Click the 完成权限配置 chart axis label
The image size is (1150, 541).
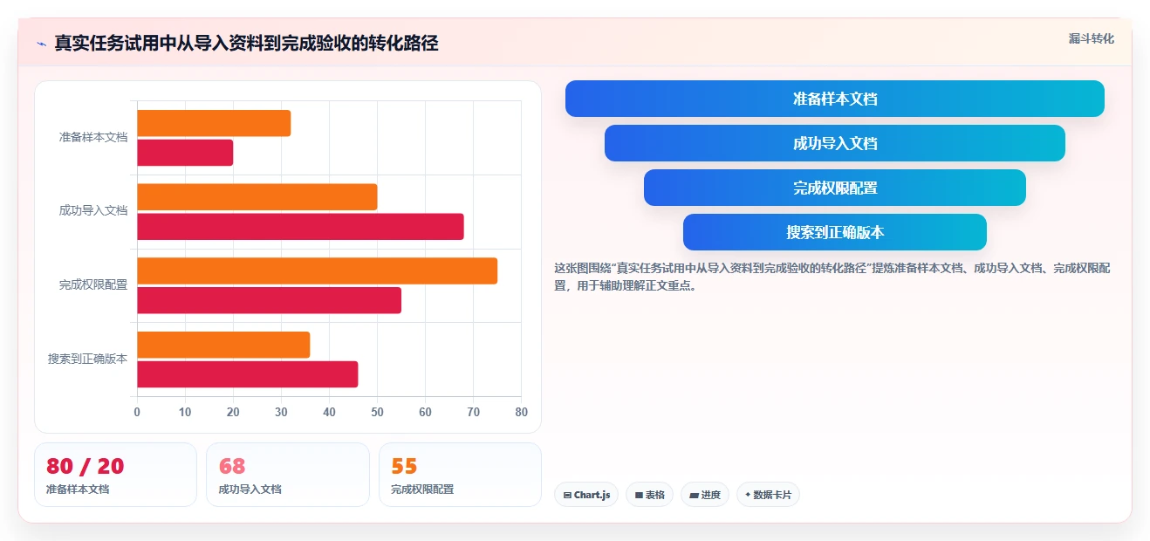(93, 284)
